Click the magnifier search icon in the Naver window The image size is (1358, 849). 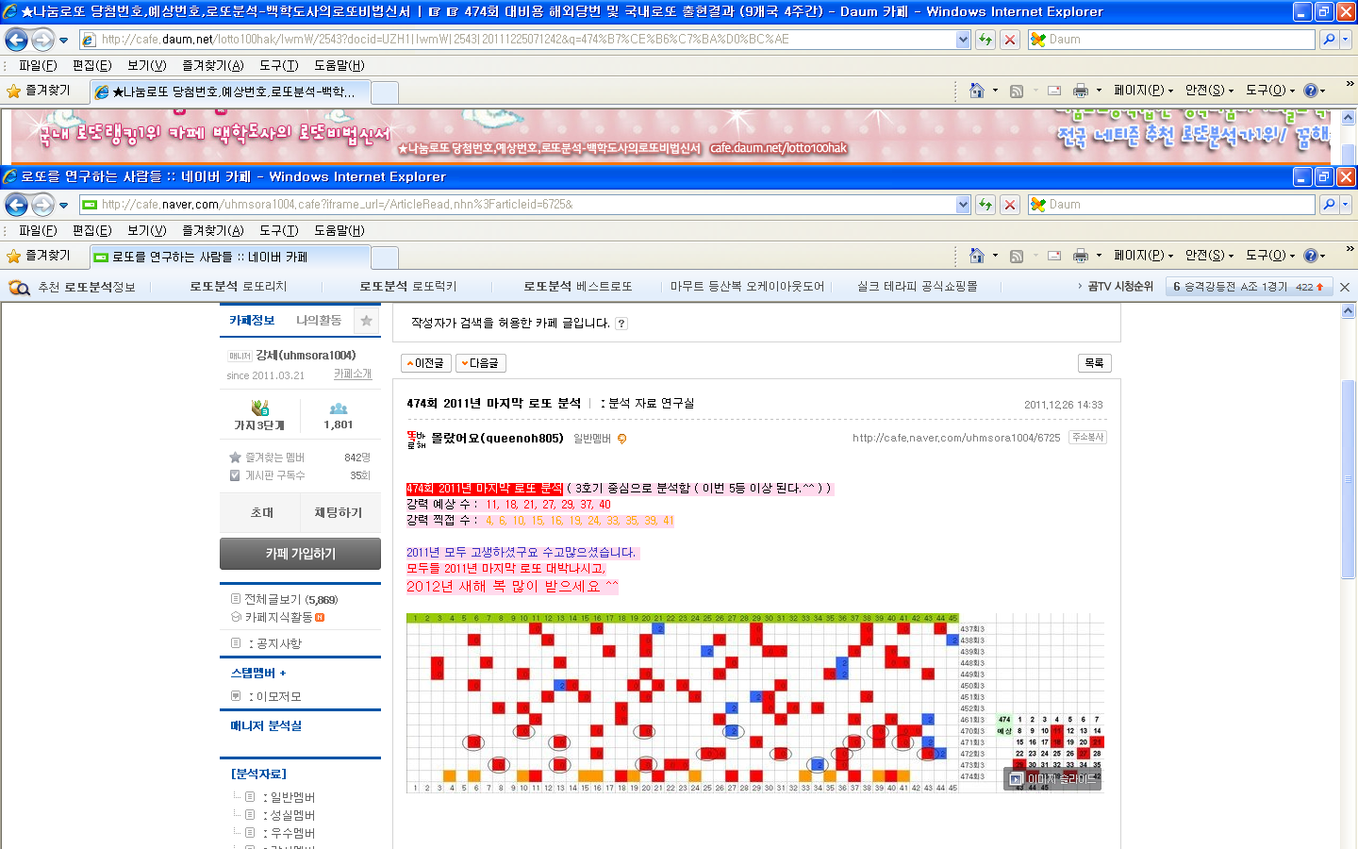click(x=1329, y=205)
